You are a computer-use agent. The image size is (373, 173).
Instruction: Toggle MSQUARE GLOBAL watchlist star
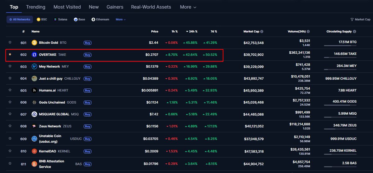10,114
